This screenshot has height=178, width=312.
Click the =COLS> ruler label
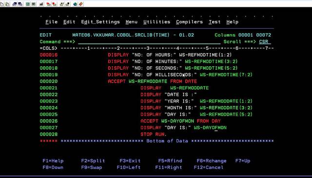tap(49, 48)
